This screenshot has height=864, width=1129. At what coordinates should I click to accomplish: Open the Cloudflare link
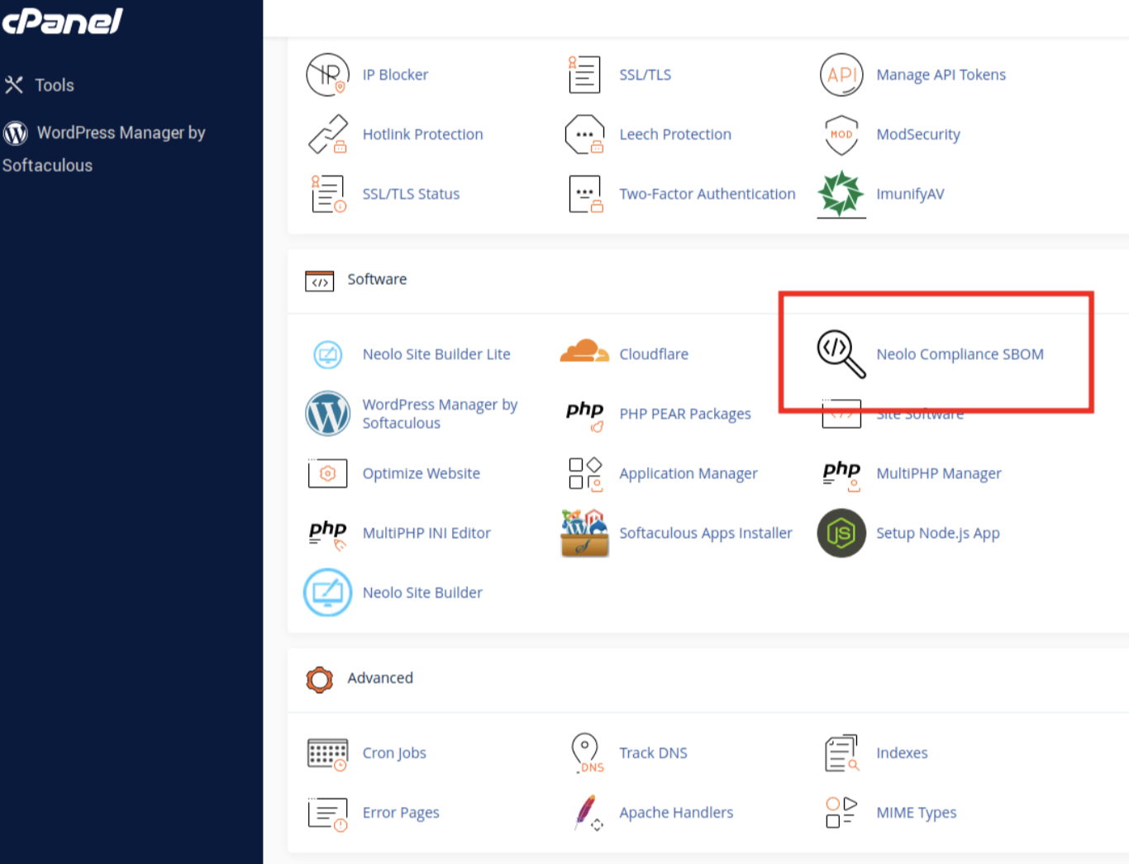point(654,354)
